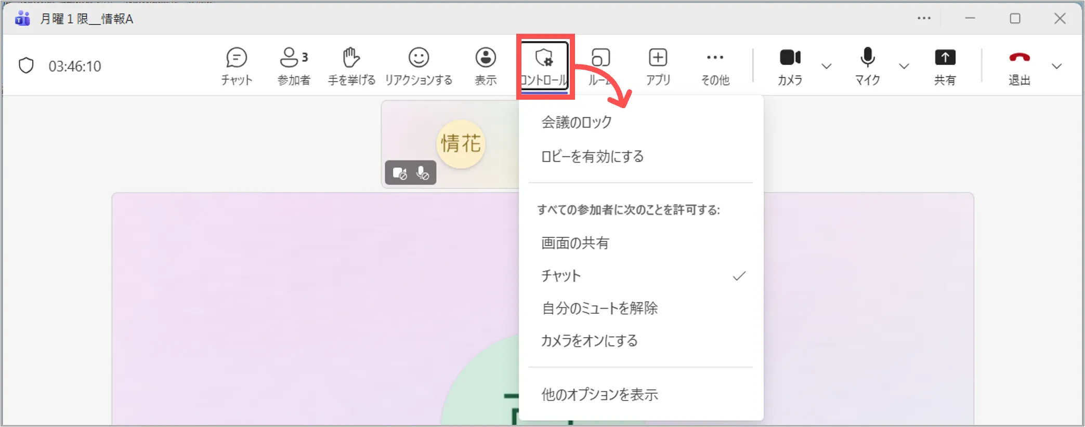The width and height of the screenshot is (1085, 427).
Task: Expand camera options chevron beside カメラ
Action: click(826, 66)
